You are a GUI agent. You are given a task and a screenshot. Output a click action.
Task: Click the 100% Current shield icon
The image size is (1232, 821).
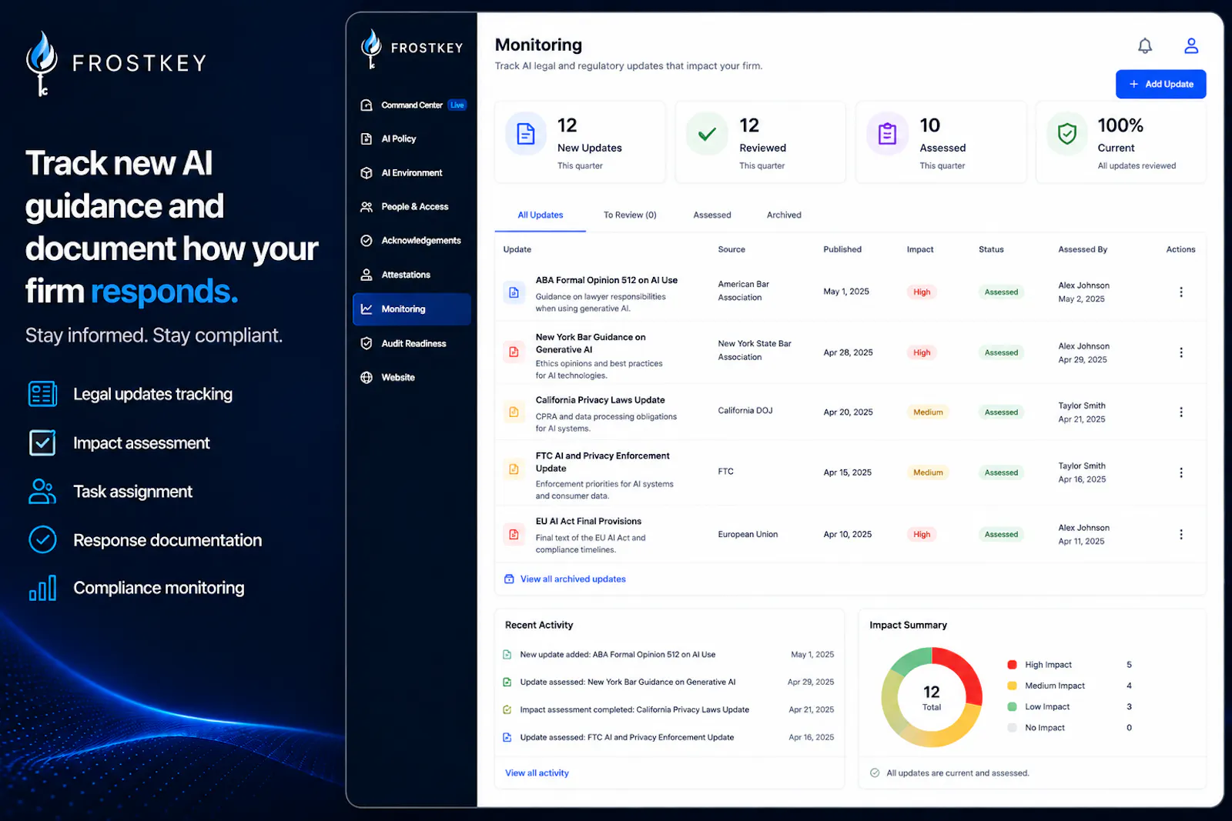(1067, 134)
